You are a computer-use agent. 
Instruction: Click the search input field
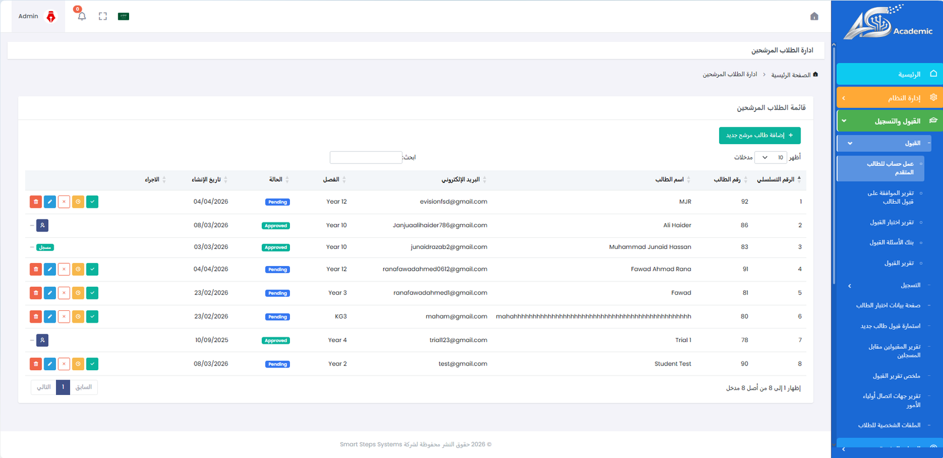(365, 157)
